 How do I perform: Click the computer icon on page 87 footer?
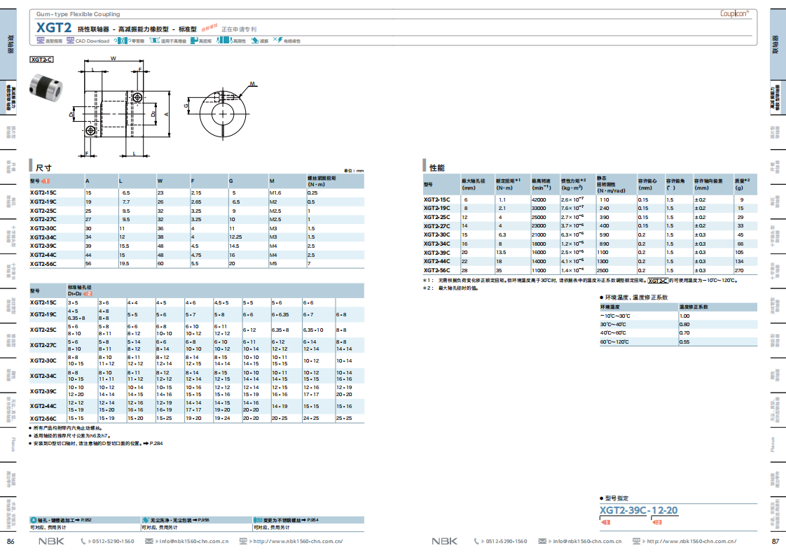636,542
